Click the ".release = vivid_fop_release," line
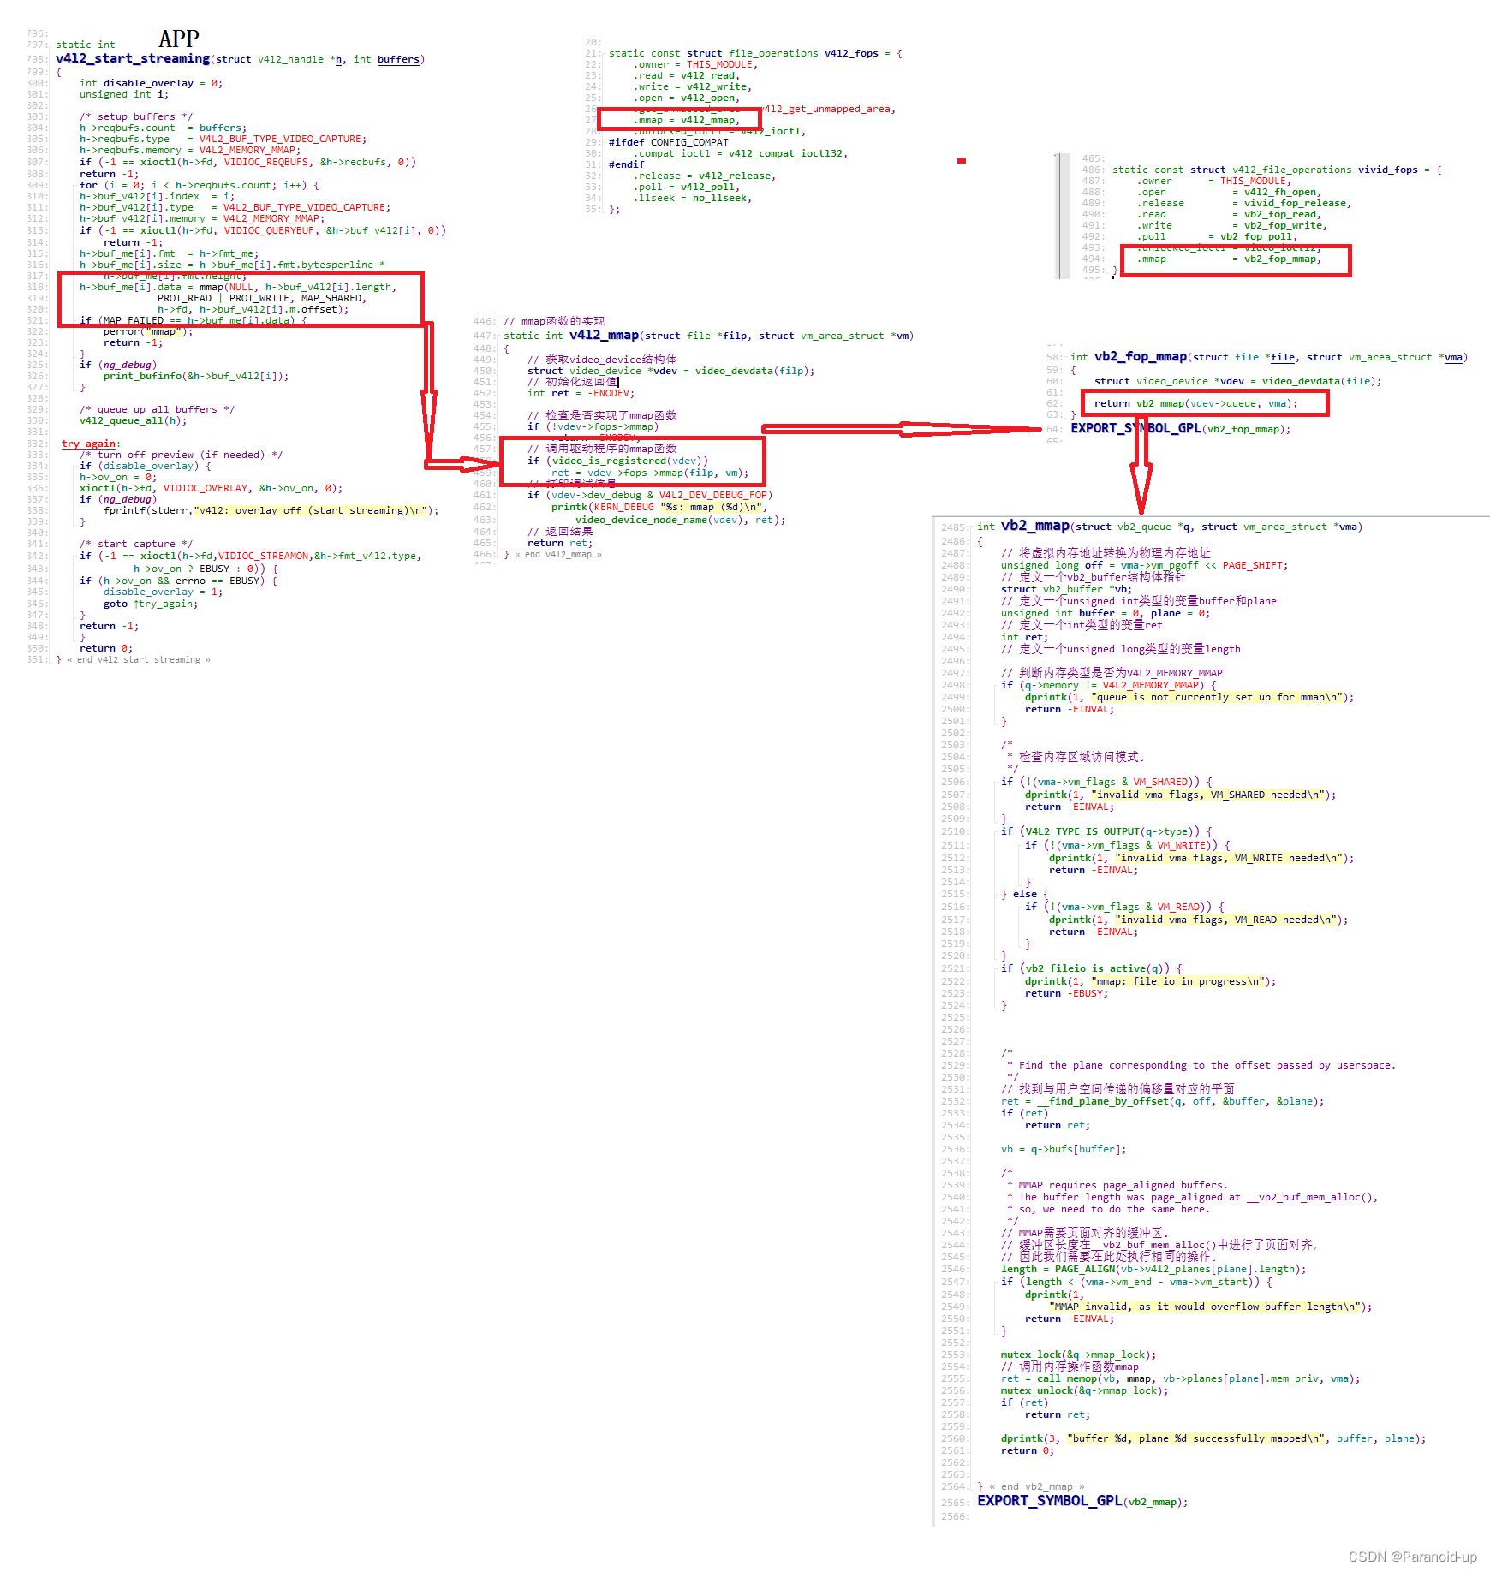Viewport: 1490px width, 1572px height. click(x=1244, y=203)
